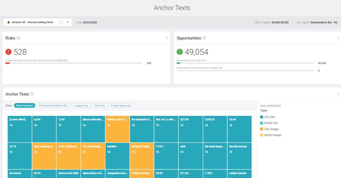This screenshot has width=341, height=178.
Task: Click the Risks help question-mark icon
Action: (x=18, y=38)
